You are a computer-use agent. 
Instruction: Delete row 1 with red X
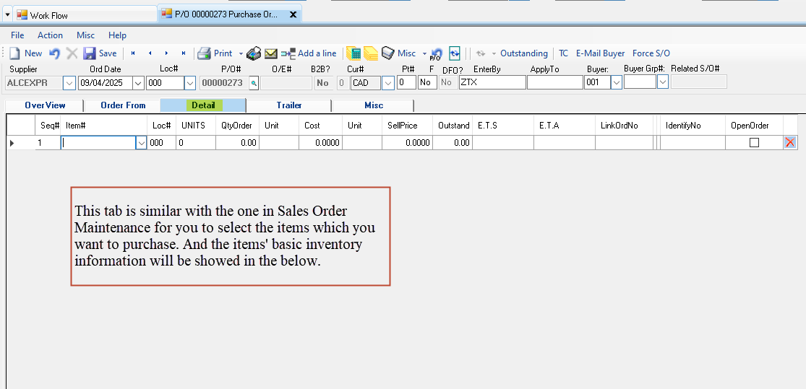coord(790,143)
